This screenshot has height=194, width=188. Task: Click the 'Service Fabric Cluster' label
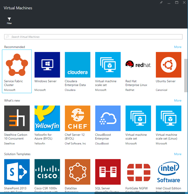(14, 83)
